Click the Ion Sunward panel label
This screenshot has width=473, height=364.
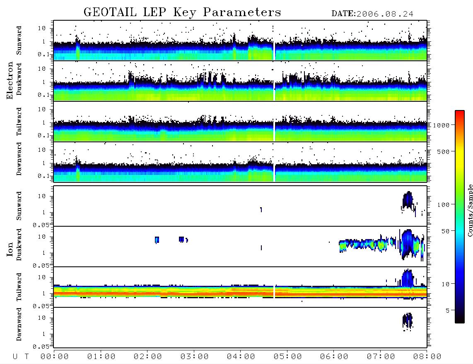[19, 206]
